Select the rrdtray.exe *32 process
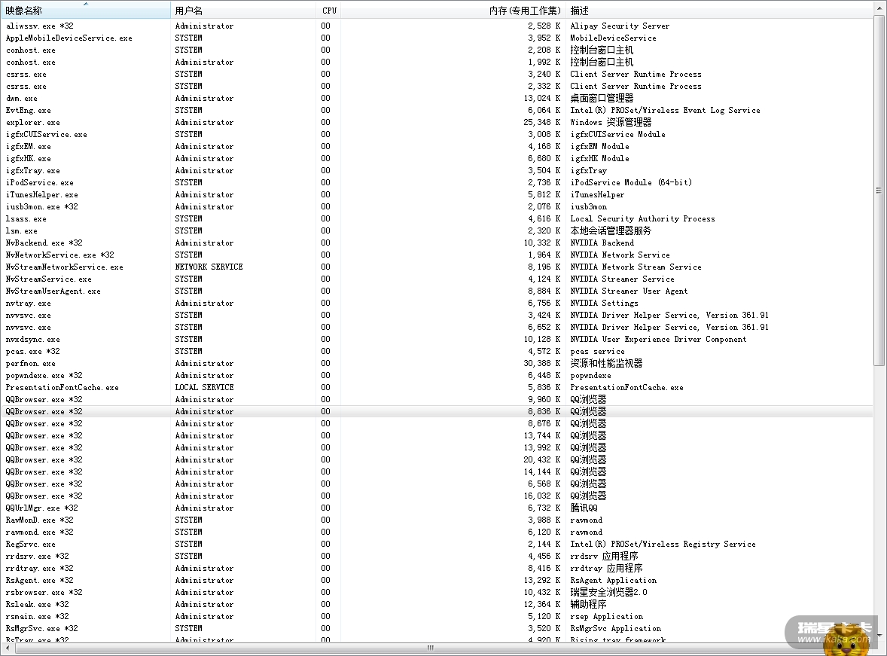Screen dimensions: 887x656 pos(437,569)
